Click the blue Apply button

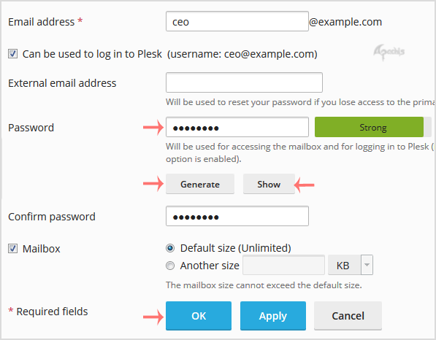pos(273,316)
